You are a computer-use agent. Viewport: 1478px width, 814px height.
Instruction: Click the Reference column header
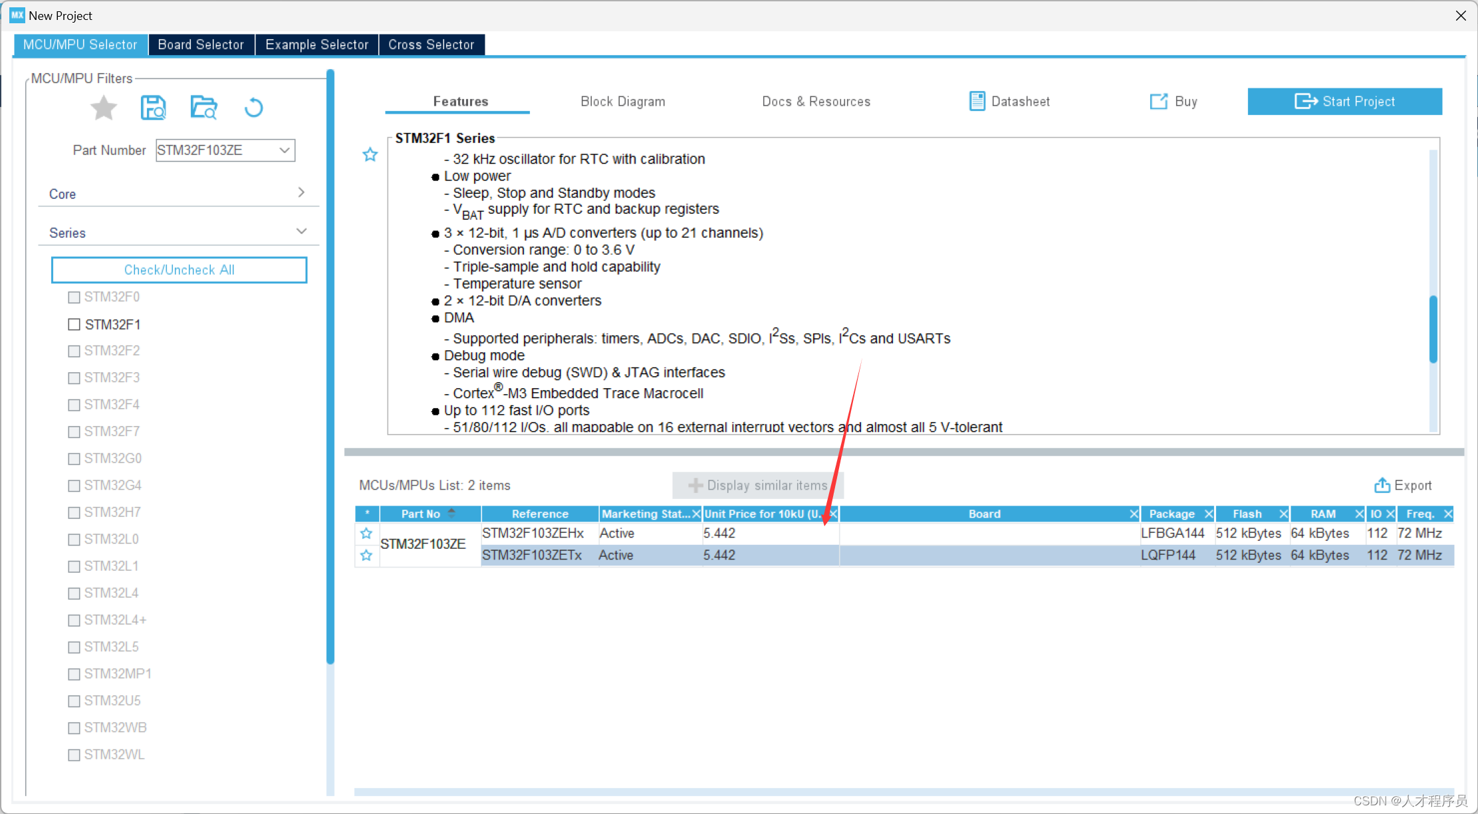(540, 514)
